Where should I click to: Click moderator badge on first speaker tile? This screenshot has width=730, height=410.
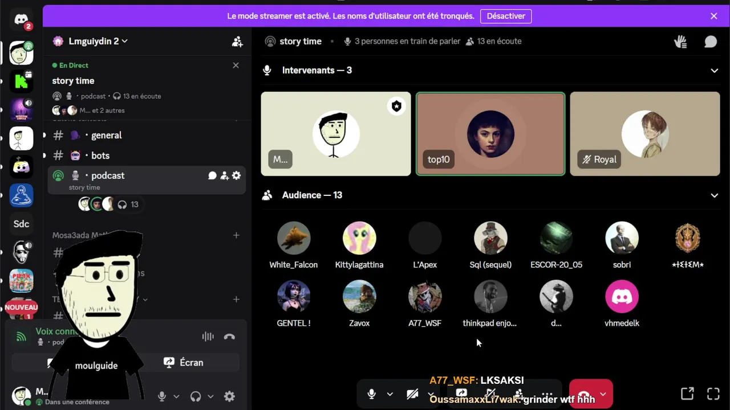pos(396,106)
